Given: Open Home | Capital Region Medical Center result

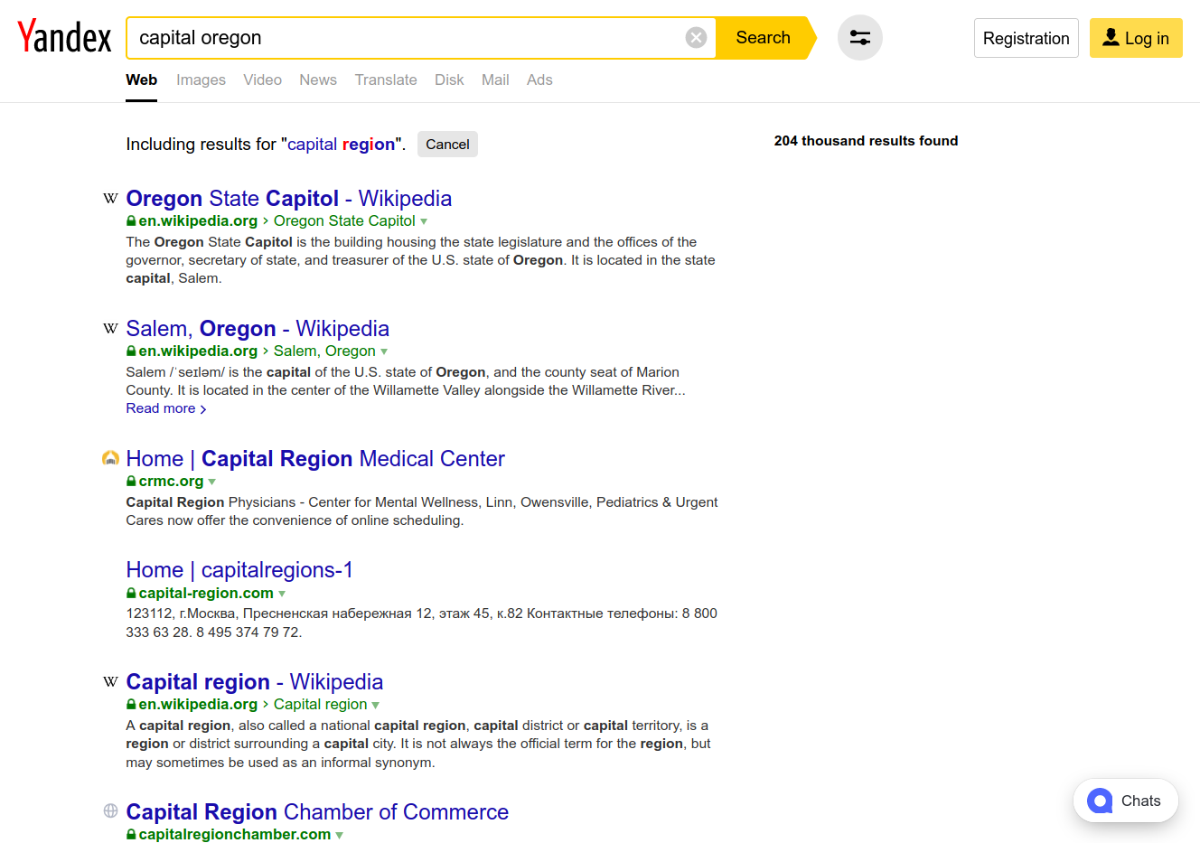Looking at the screenshot, I should 315,459.
